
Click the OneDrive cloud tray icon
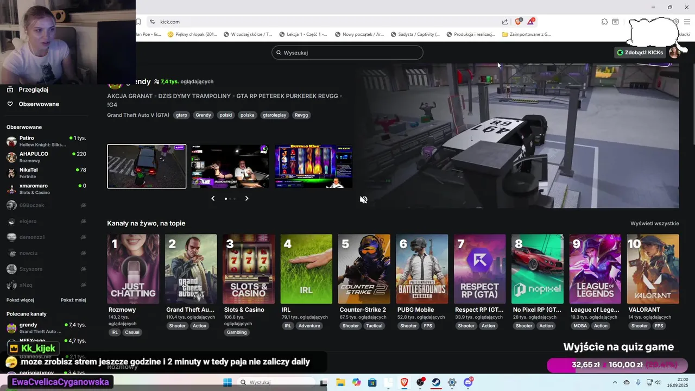coord(627,382)
